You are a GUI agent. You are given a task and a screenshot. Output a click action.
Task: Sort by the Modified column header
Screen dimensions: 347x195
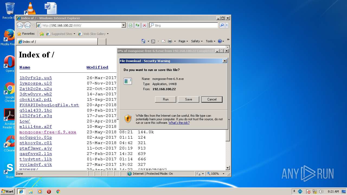coord(97,67)
